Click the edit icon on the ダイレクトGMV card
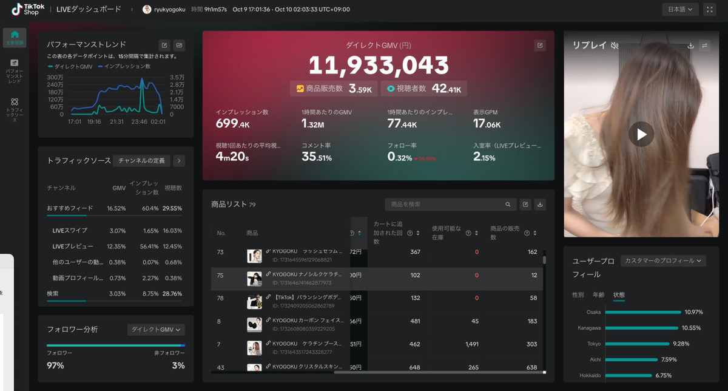This screenshot has width=728, height=391. click(x=539, y=46)
